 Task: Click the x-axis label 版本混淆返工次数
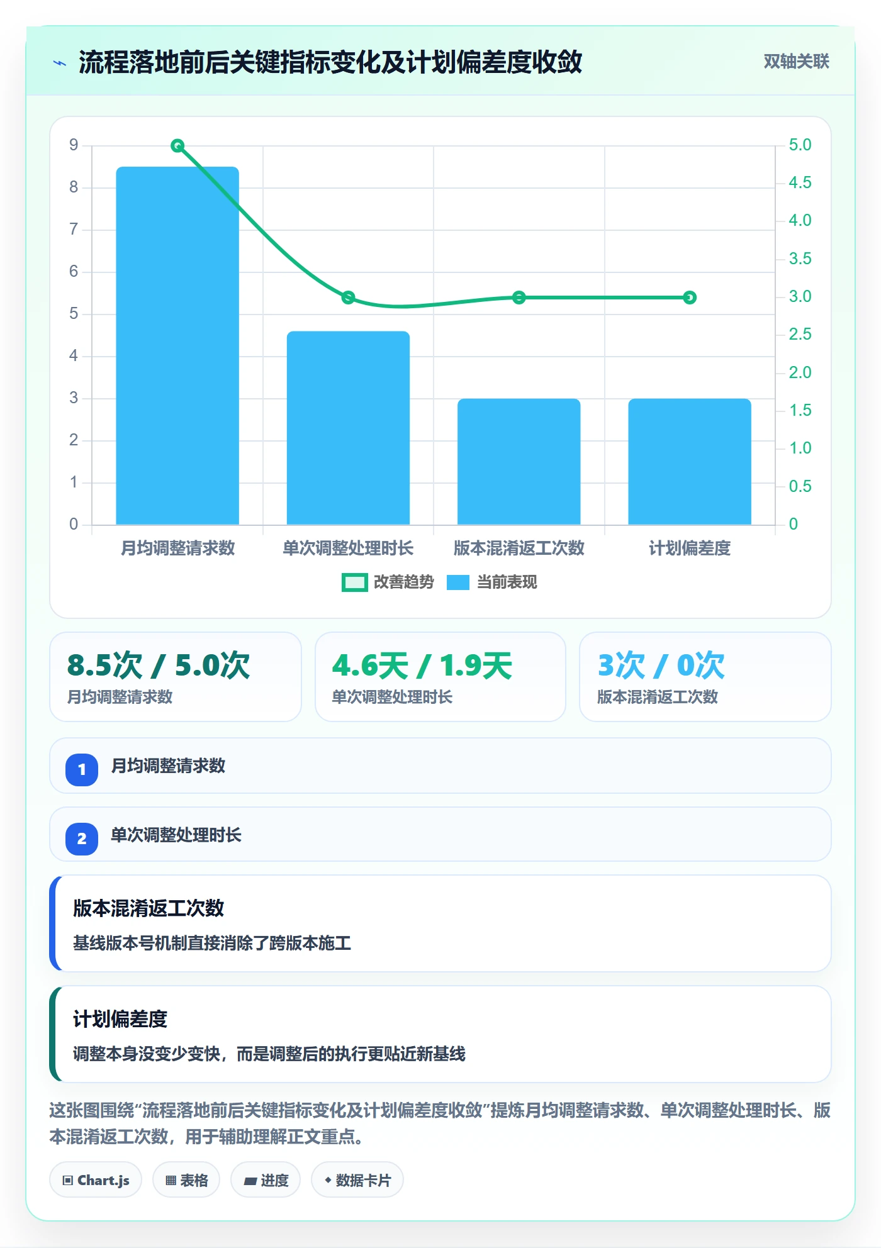(519, 549)
